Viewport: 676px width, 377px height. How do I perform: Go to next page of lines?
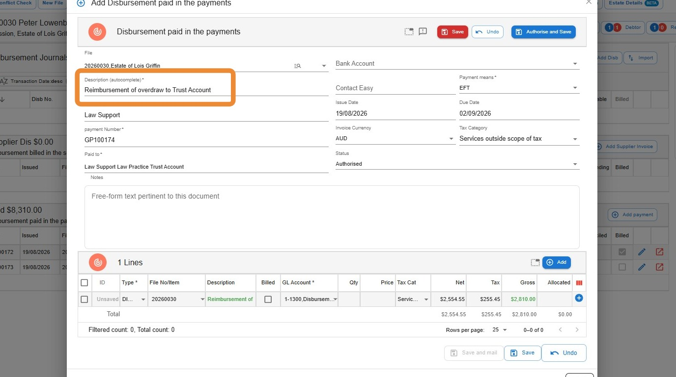(577, 330)
